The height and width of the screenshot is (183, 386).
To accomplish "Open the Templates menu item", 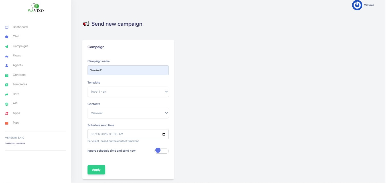I will pos(20,84).
